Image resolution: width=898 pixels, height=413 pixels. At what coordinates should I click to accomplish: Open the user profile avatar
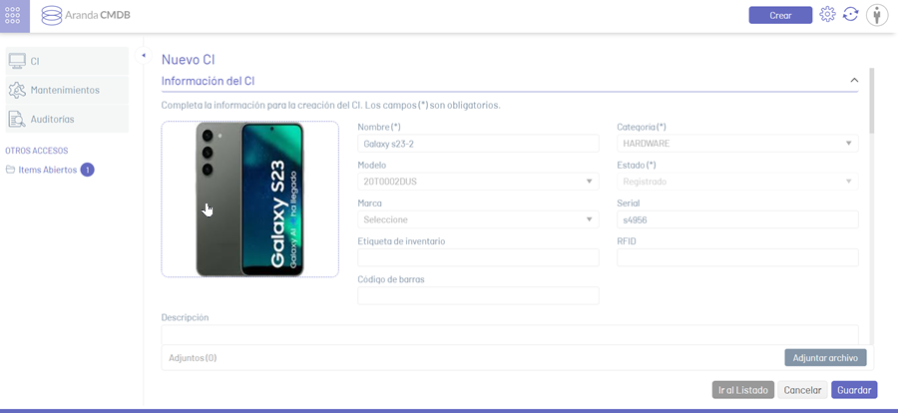coord(877,15)
